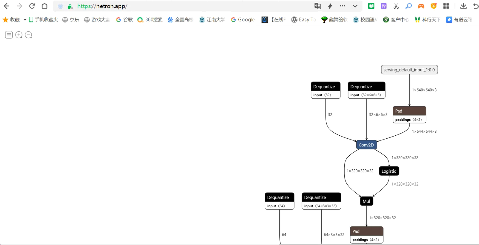Click the input (64) attribute row
This screenshot has width=479, height=245.
tap(280, 206)
